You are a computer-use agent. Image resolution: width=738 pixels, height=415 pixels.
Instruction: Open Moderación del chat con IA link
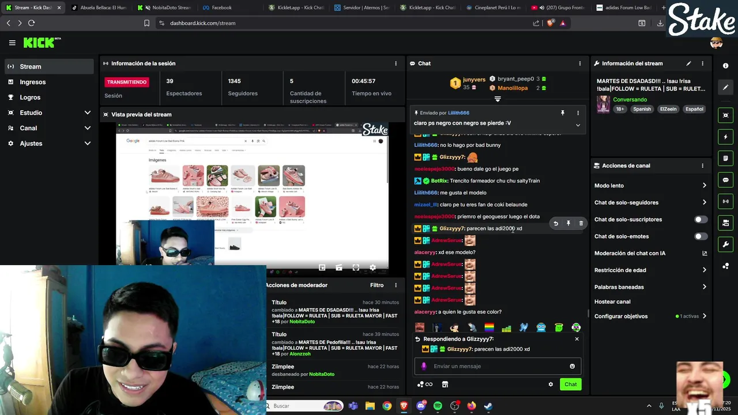click(x=650, y=253)
